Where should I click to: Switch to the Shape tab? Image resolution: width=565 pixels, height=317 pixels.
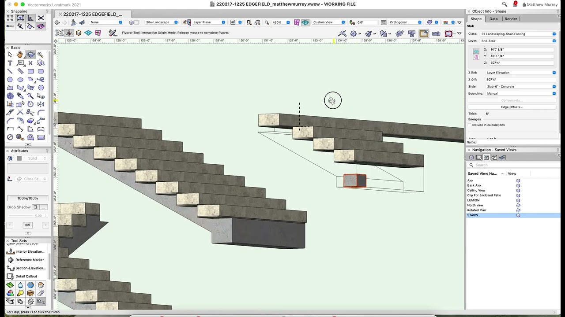click(476, 19)
